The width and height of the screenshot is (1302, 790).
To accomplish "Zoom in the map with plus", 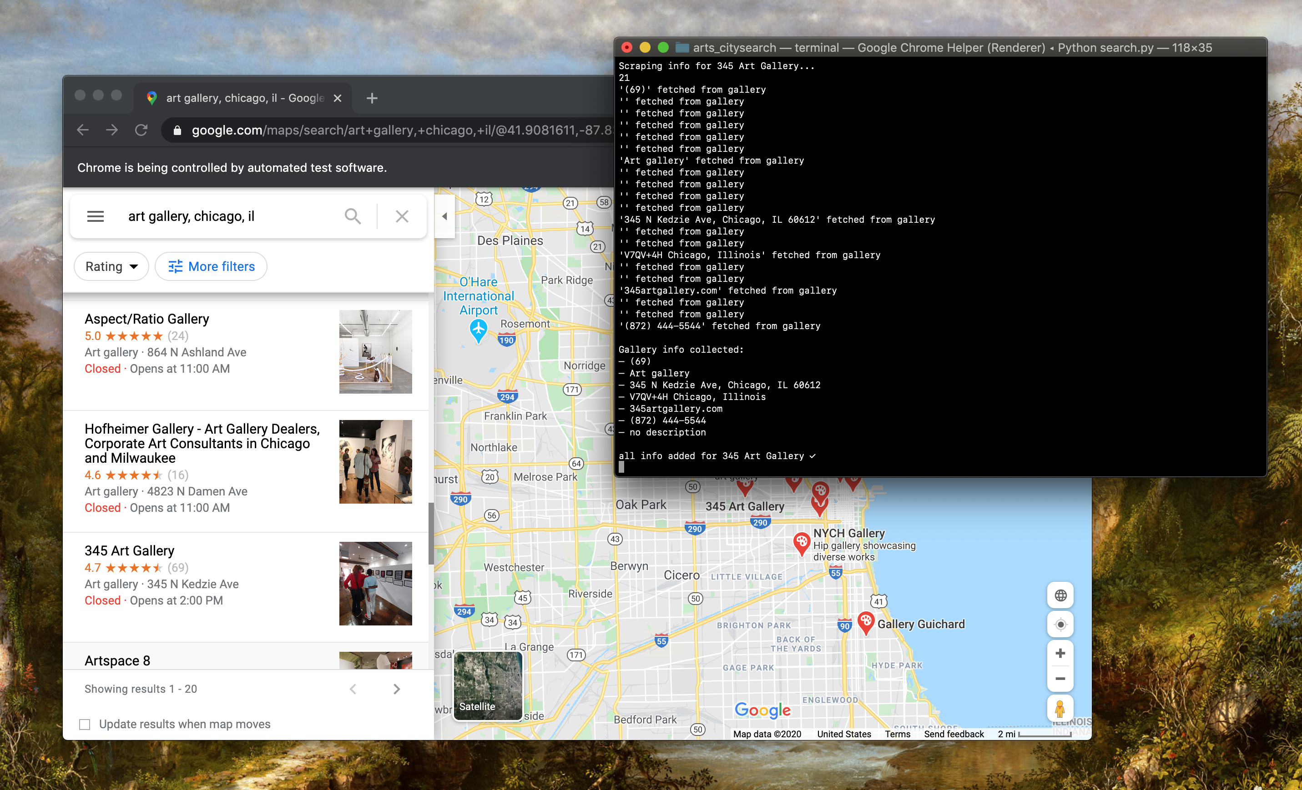I will pyautogui.click(x=1060, y=653).
